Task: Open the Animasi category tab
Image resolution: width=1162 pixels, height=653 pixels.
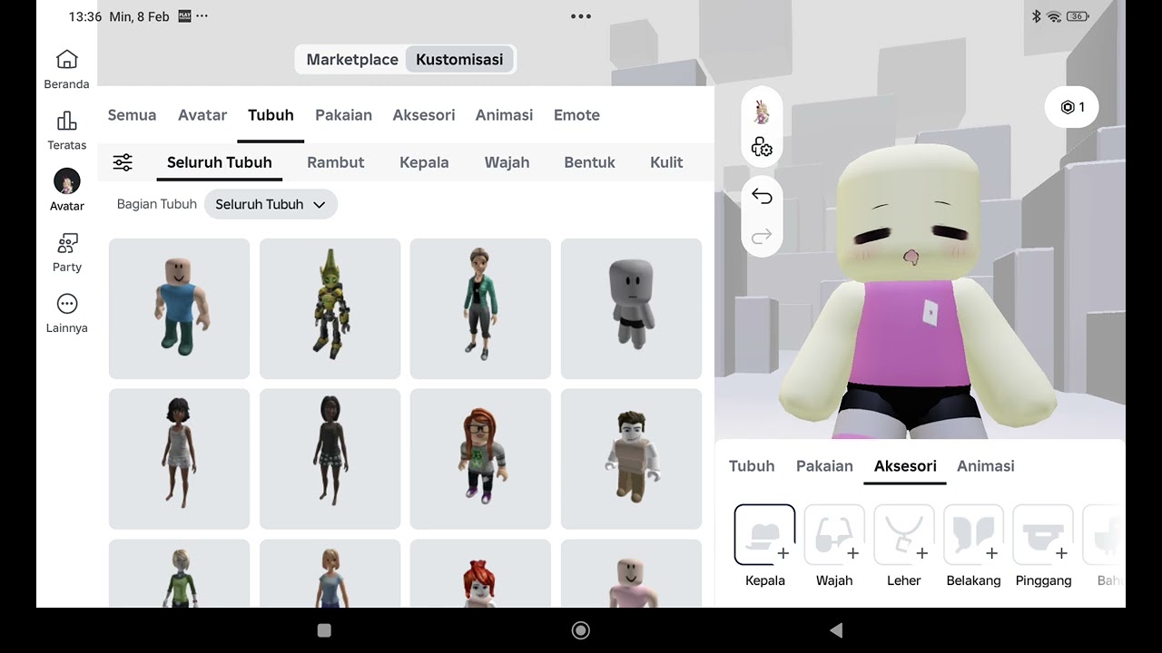Action: pos(504,115)
